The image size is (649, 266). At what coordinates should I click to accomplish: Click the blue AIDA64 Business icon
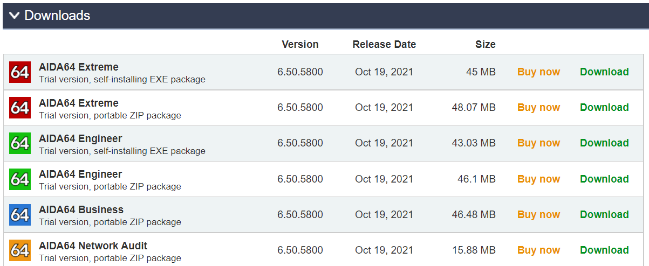(x=20, y=215)
